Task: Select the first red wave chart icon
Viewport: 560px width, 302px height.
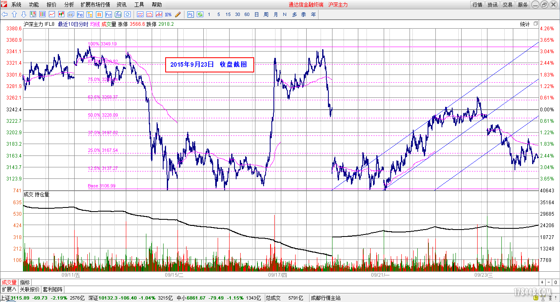Action: click(140, 14)
